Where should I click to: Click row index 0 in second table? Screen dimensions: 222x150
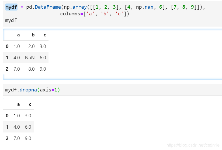[7, 116]
